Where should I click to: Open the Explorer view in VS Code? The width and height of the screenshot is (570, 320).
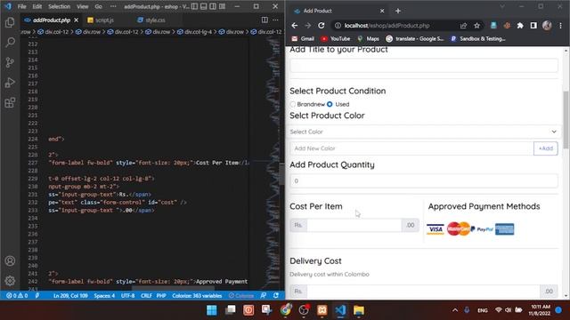(10, 22)
